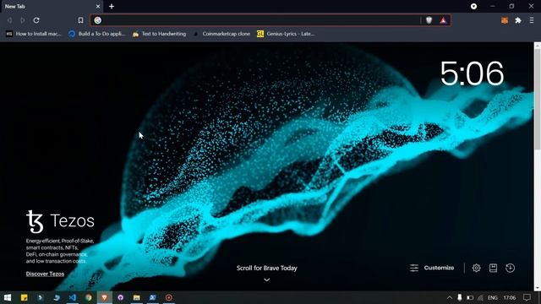Open GitHub Desktop from the taskbar
The image size is (541, 304).
tap(120, 297)
